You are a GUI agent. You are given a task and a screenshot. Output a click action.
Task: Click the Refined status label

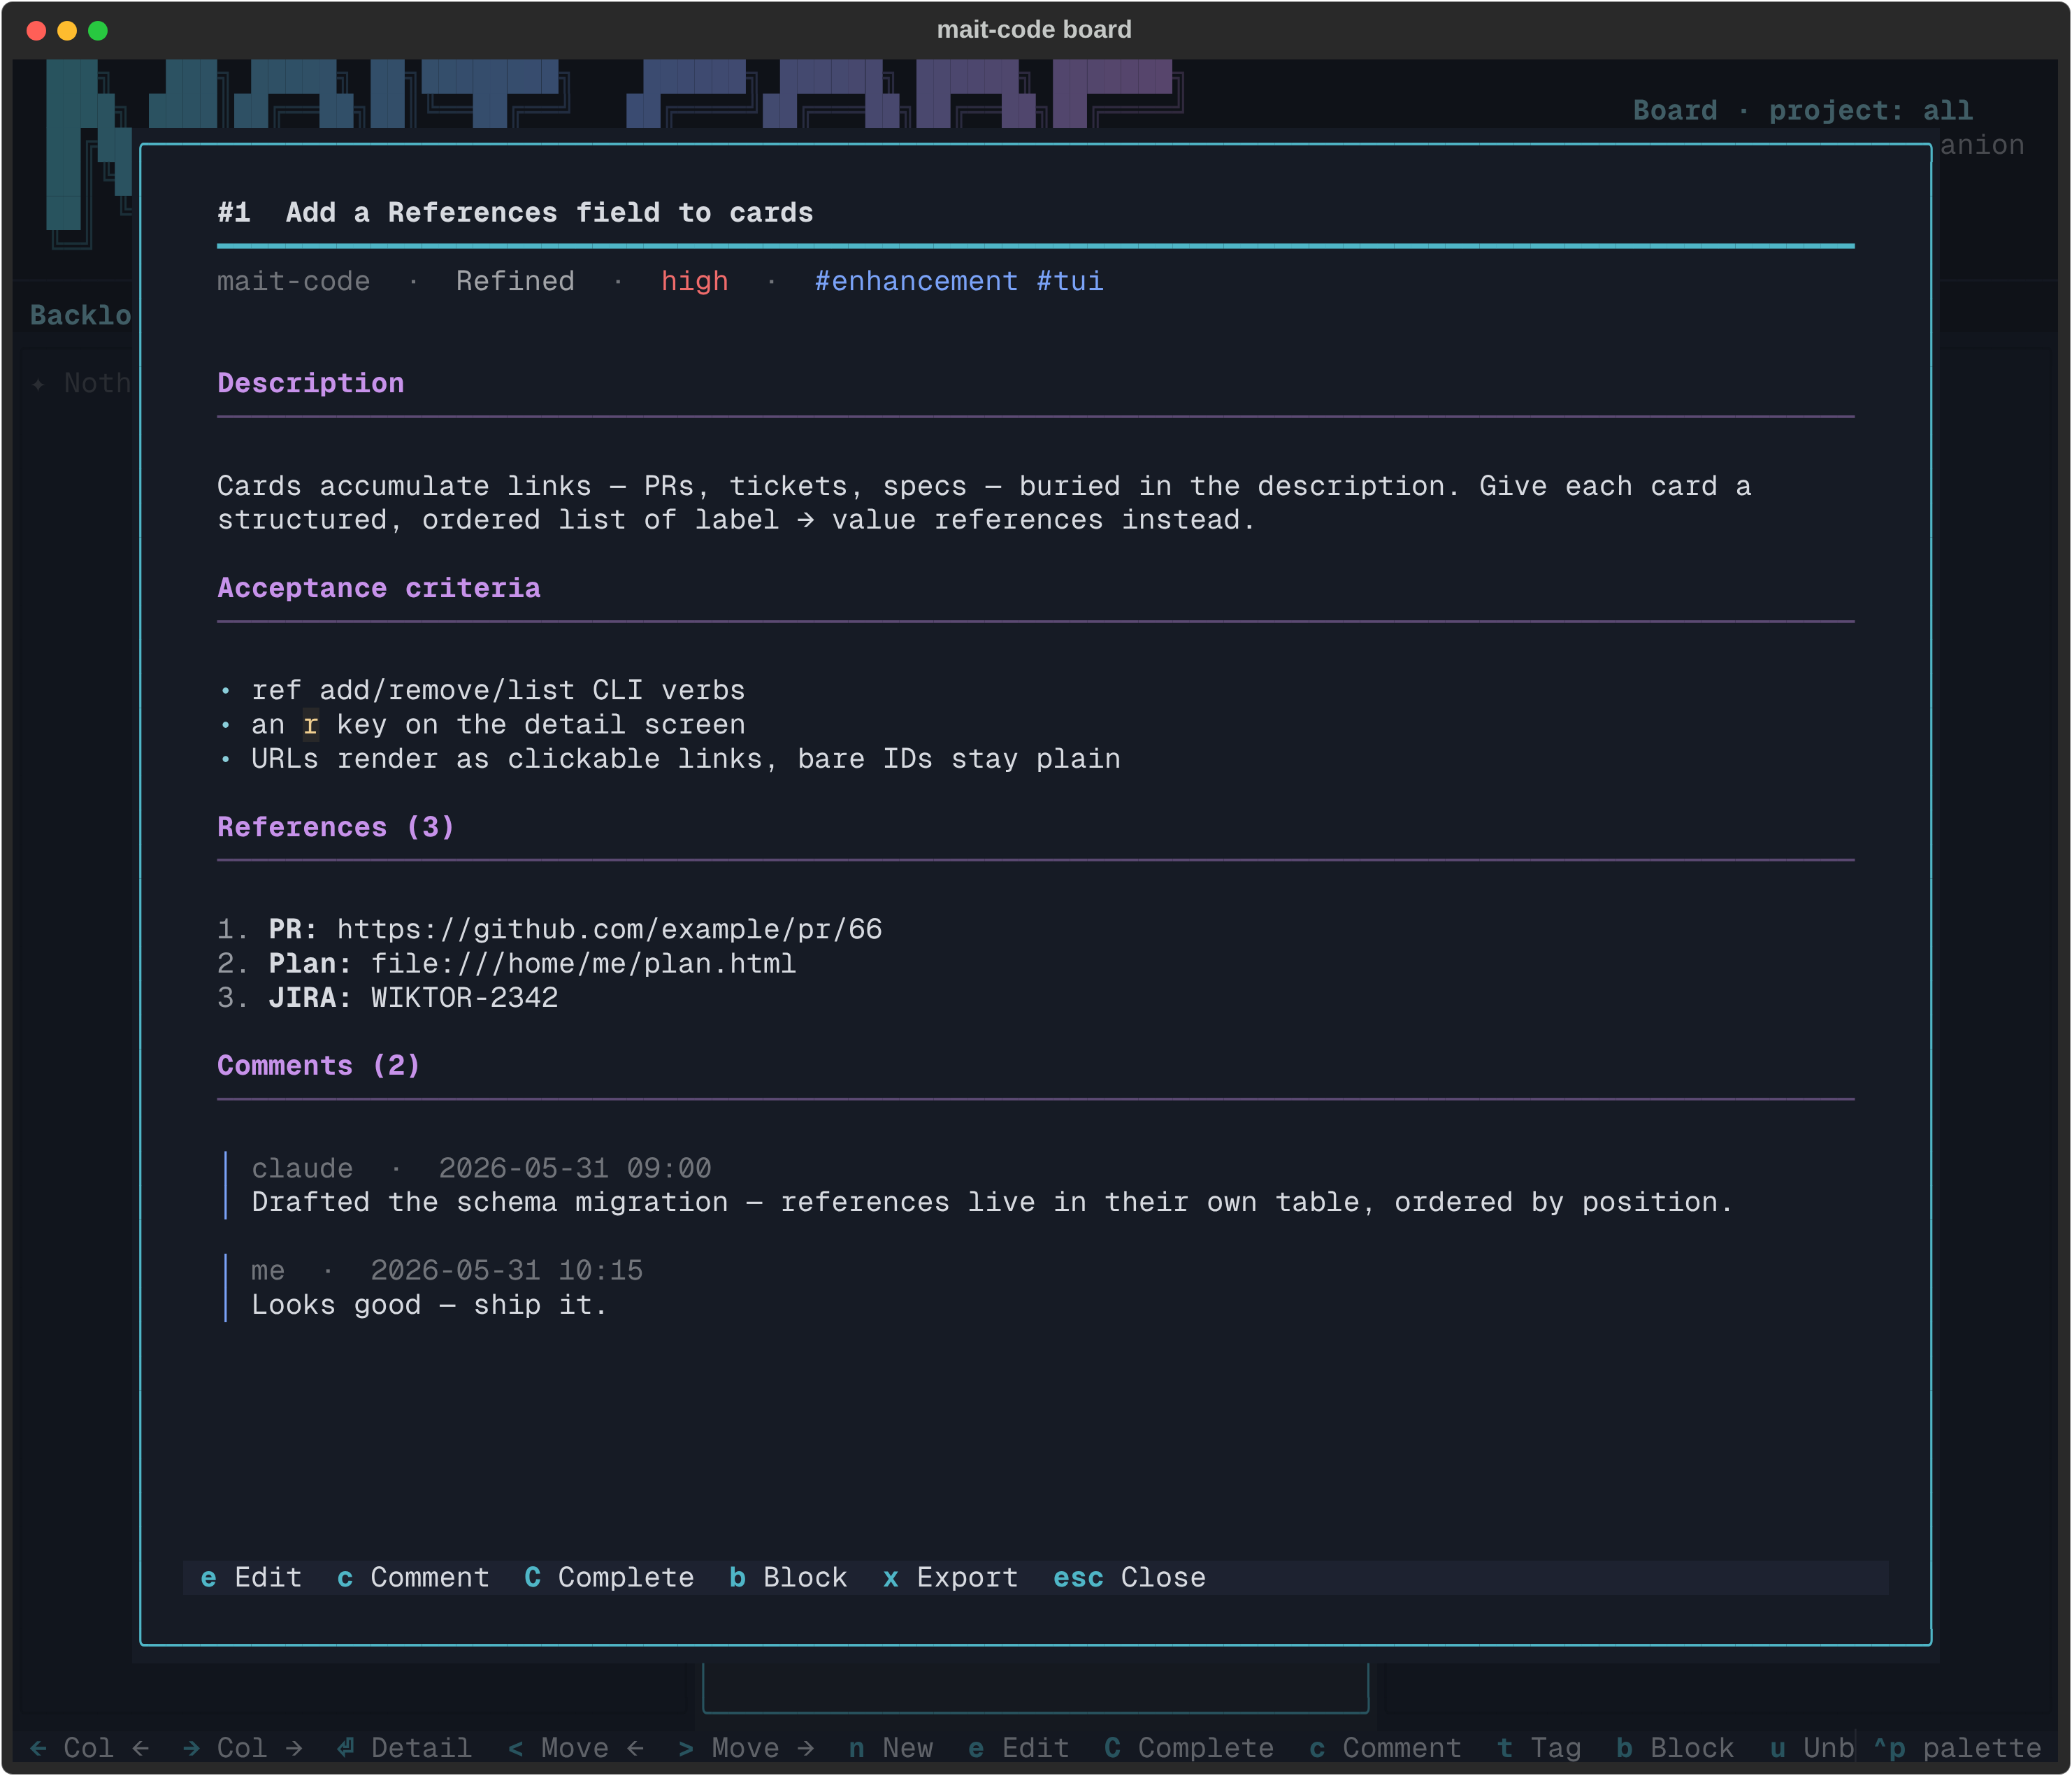515,281
